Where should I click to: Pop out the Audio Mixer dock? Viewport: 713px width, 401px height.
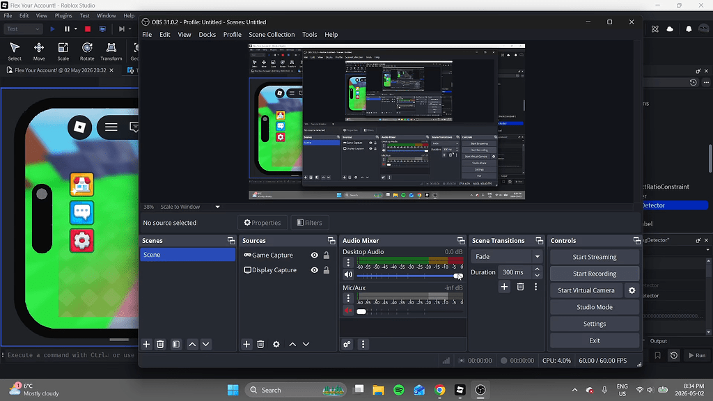point(461,240)
